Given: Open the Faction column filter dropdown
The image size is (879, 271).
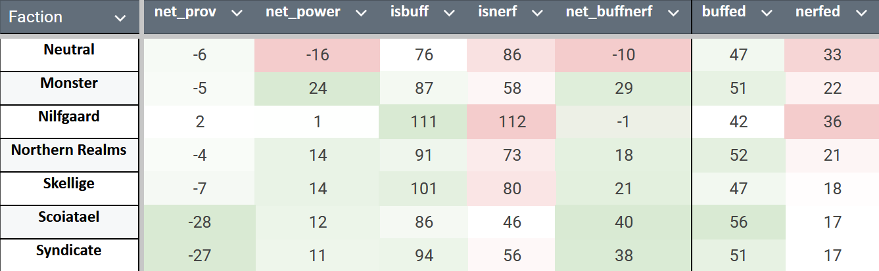Looking at the screenshot, I should coord(120,18).
